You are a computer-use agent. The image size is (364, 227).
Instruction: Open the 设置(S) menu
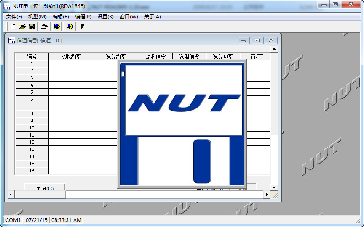pos(105,17)
